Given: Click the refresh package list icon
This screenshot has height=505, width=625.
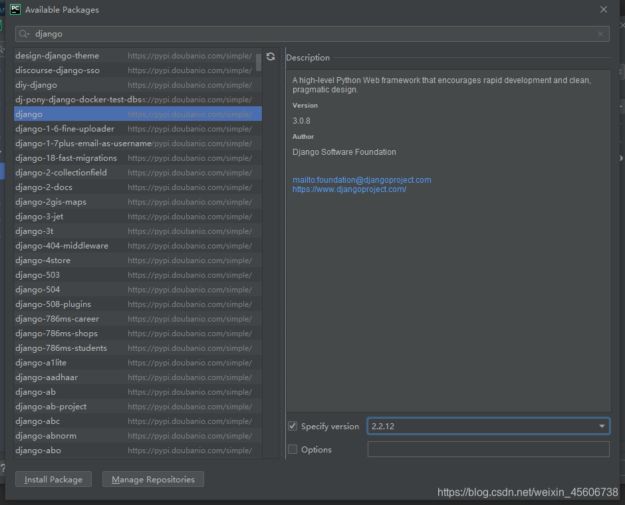Looking at the screenshot, I should (271, 56).
